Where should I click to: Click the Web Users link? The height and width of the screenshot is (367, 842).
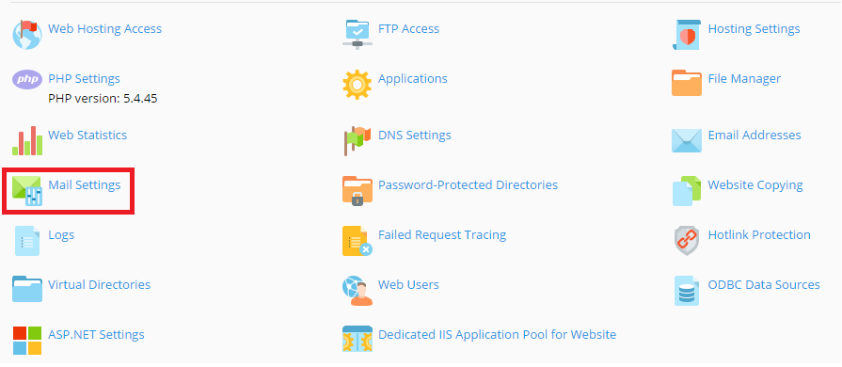(408, 284)
